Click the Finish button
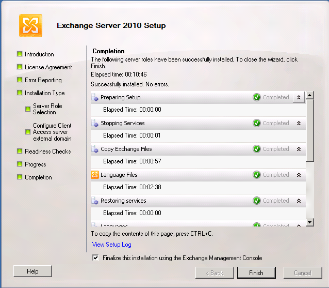 (x=256, y=273)
